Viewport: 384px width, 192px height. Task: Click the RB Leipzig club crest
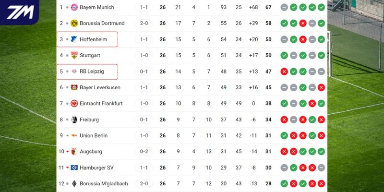[x=74, y=72]
